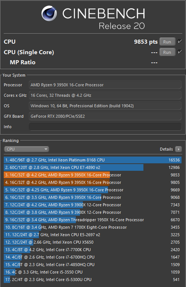Select ranking row Intel Xeon Platinum 8168

pos(93,160)
